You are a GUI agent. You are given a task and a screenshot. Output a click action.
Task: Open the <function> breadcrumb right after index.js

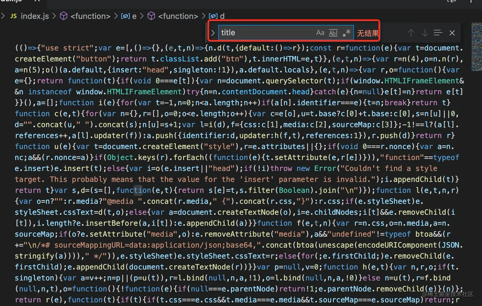click(x=90, y=16)
